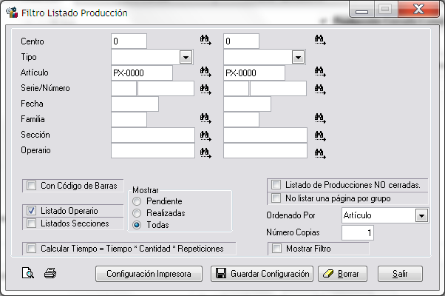
Task: Focus the Número Copias input field
Action: (358, 233)
